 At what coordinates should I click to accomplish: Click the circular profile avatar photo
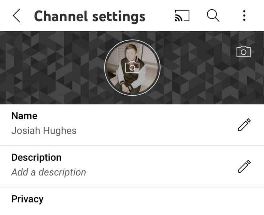pyautogui.click(x=132, y=67)
